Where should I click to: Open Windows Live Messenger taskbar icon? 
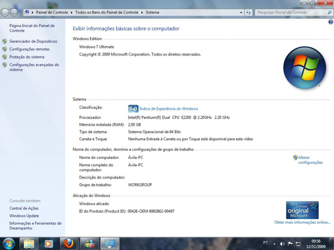click(x=89, y=243)
